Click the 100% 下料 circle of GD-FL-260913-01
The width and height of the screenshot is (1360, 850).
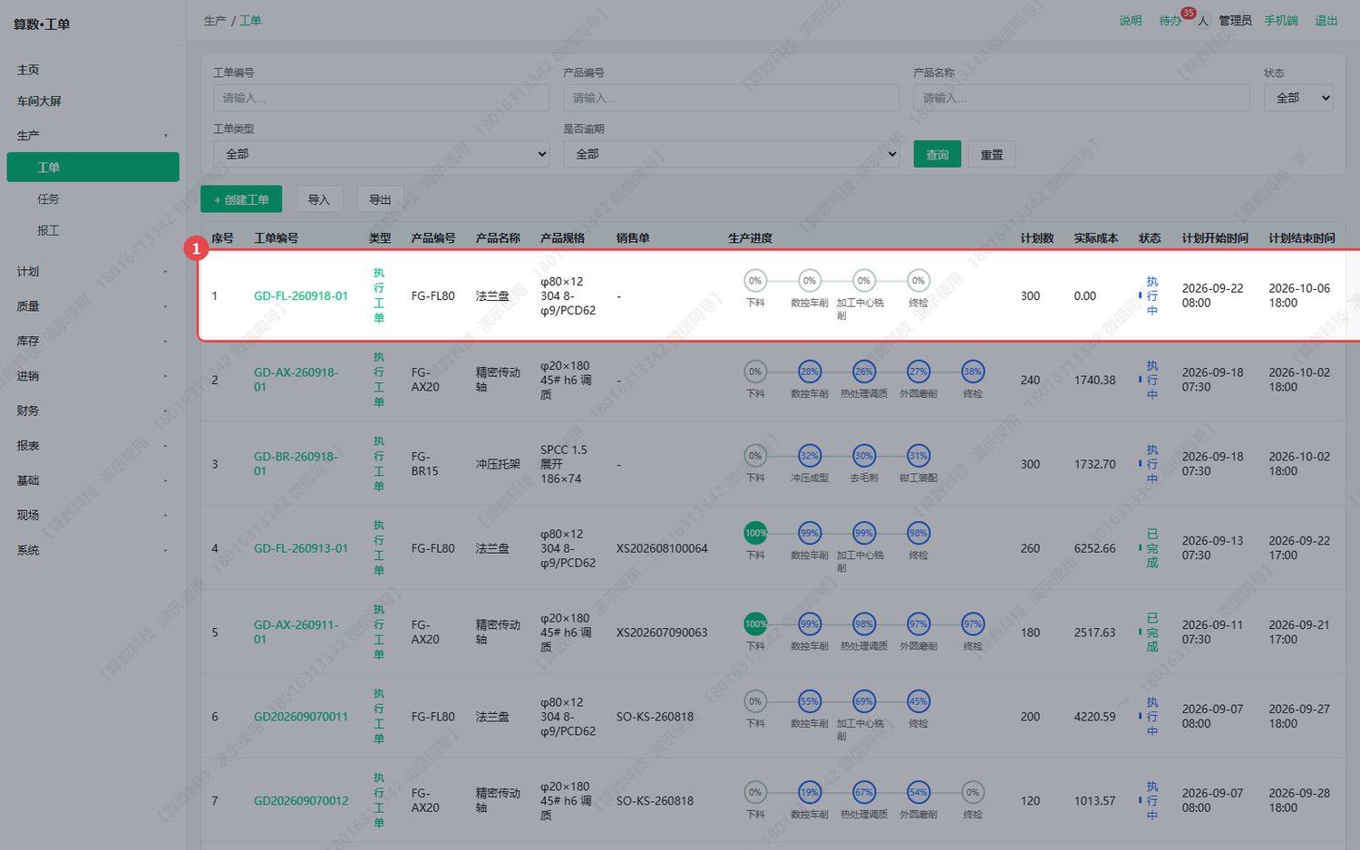(755, 534)
